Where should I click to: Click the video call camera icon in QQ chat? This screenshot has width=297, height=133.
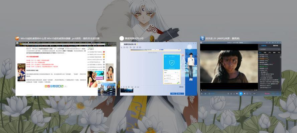tap(124, 47)
